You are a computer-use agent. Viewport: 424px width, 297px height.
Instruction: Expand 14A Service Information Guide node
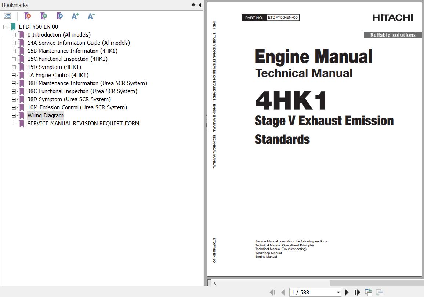(x=14, y=43)
